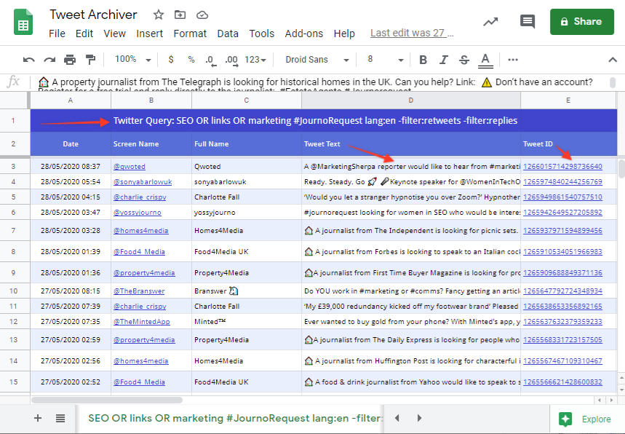Viewport: 625px width, 434px height.
Task: Select the Tweet Text header cell
Action: 411,144
